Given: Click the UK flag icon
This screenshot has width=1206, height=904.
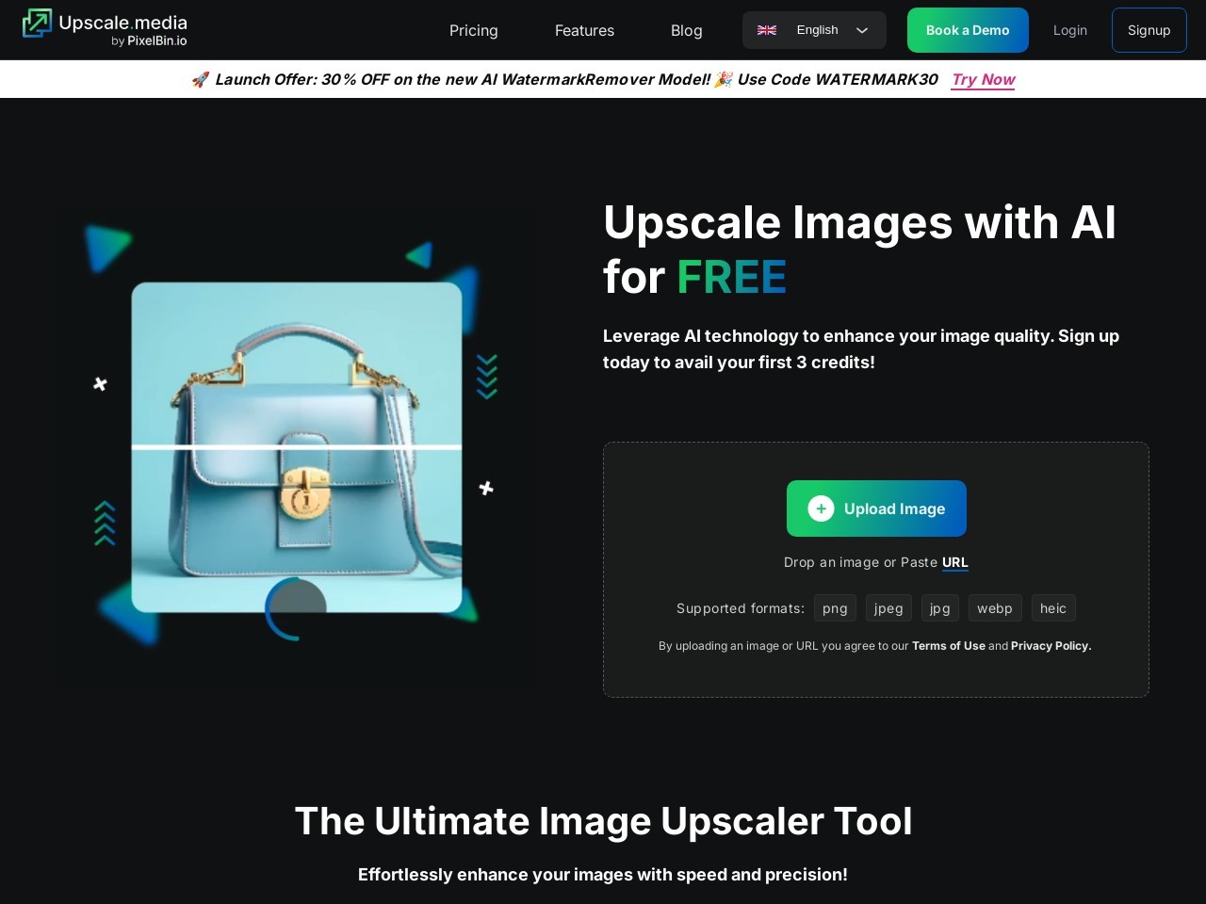Looking at the screenshot, I should click(x=767, y=30).
